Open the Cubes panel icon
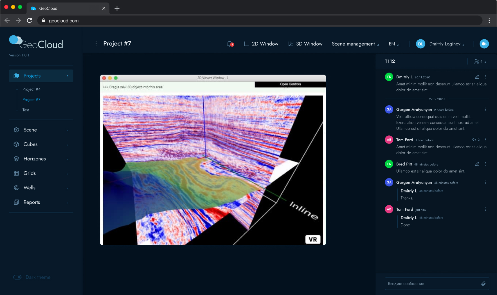 [x=16, y=144]
